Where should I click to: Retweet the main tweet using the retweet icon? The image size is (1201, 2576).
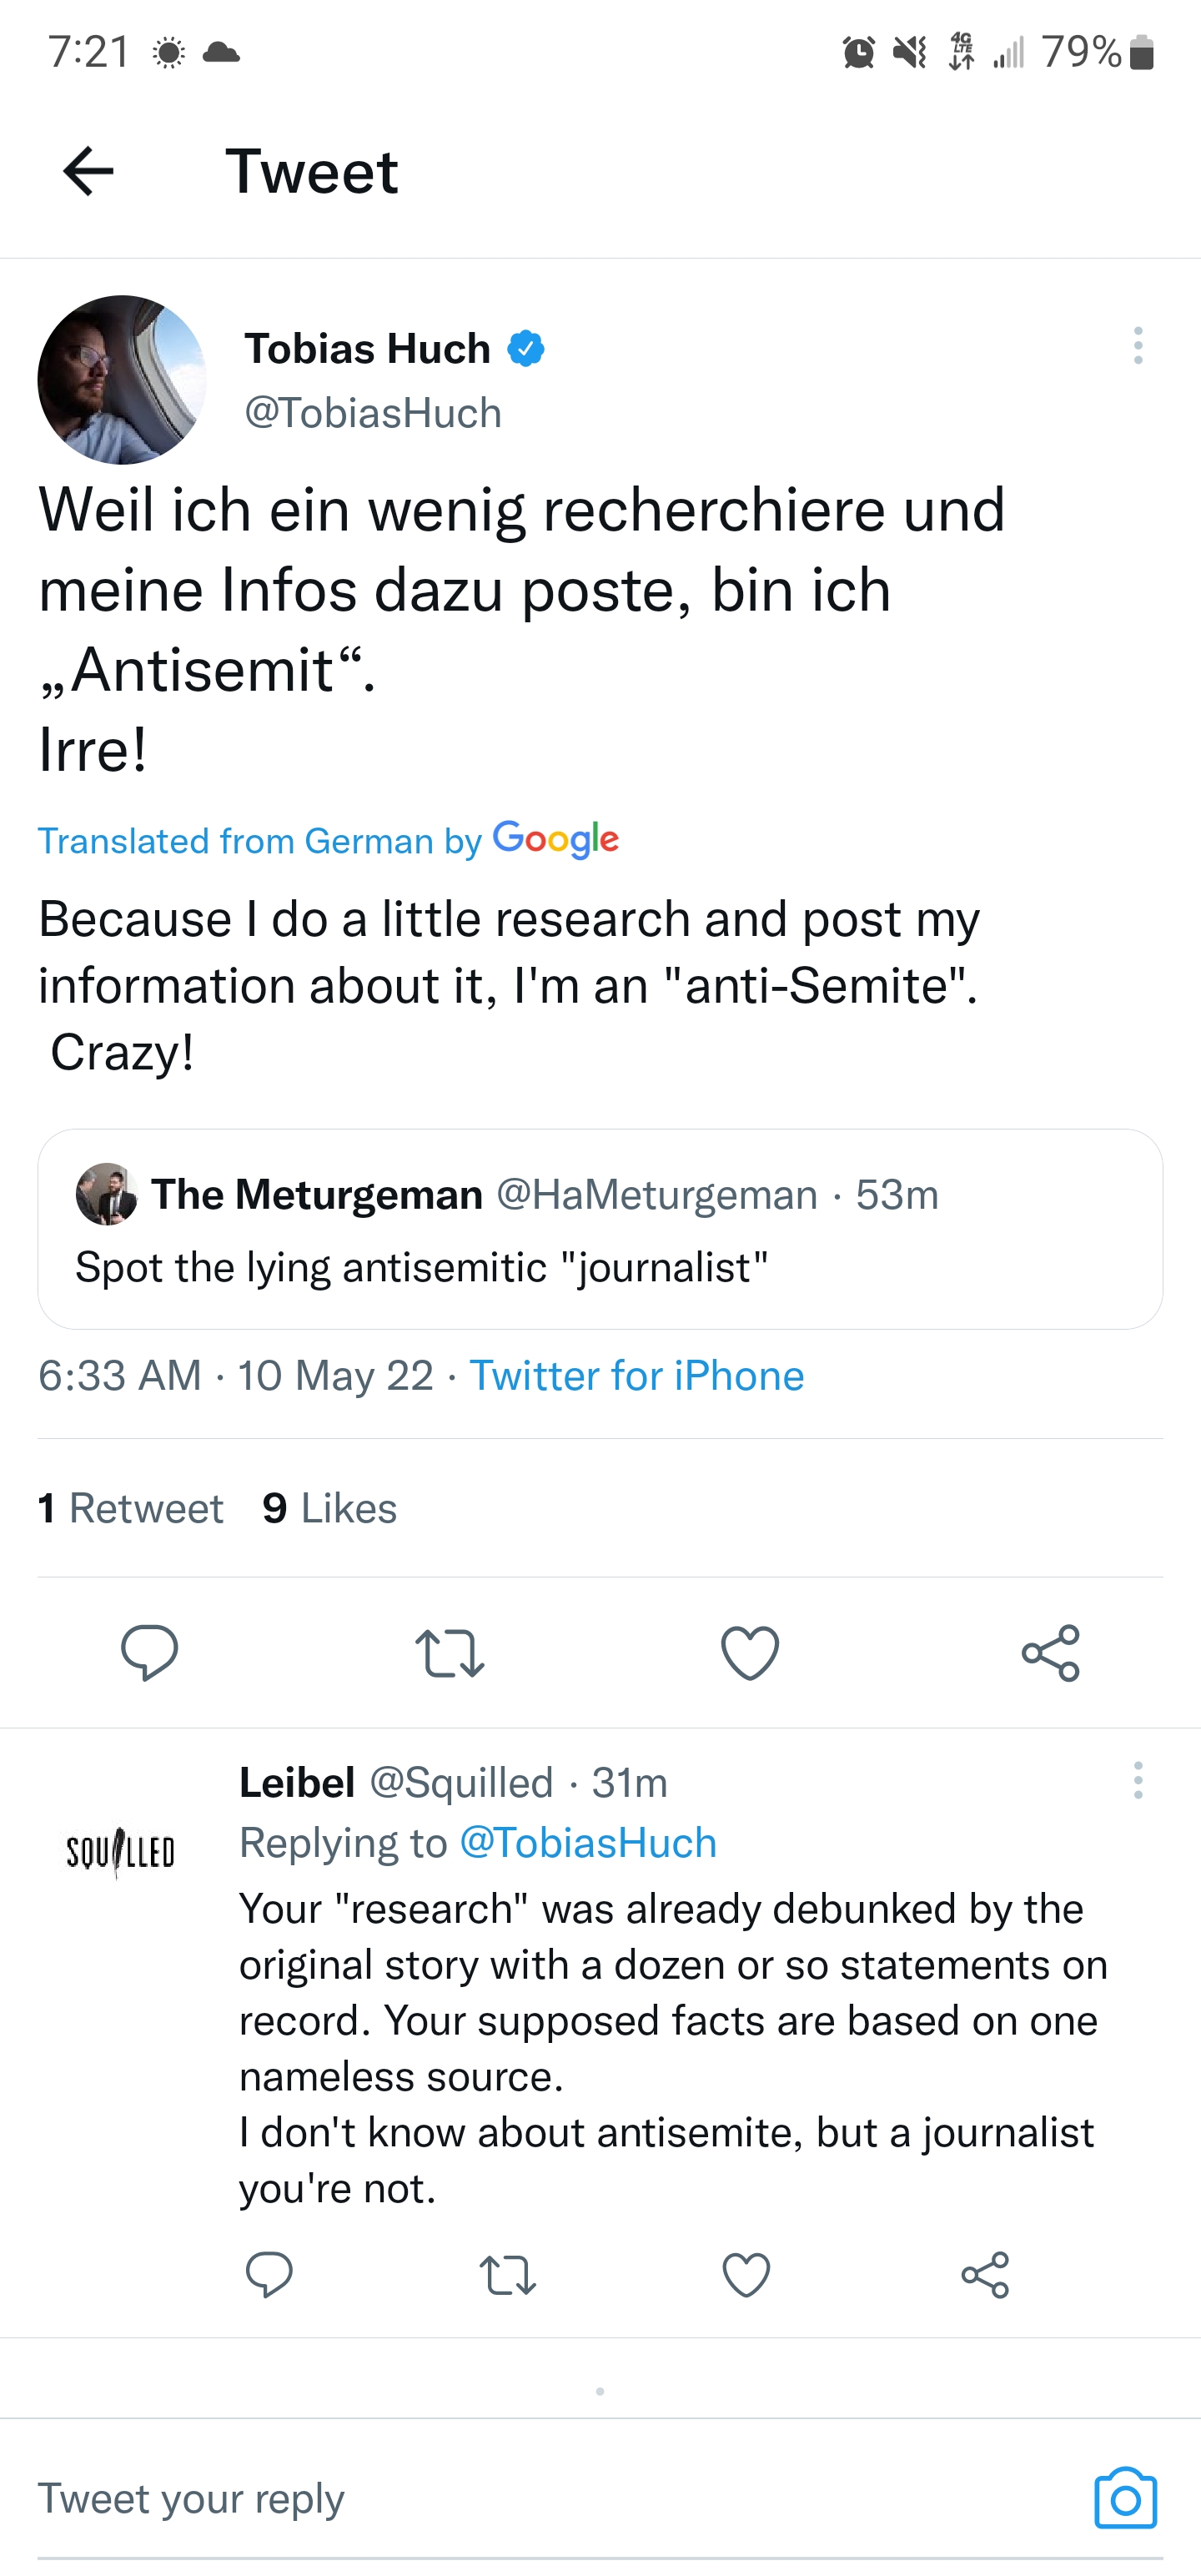pyautogui.click(x=449, y=1652)
